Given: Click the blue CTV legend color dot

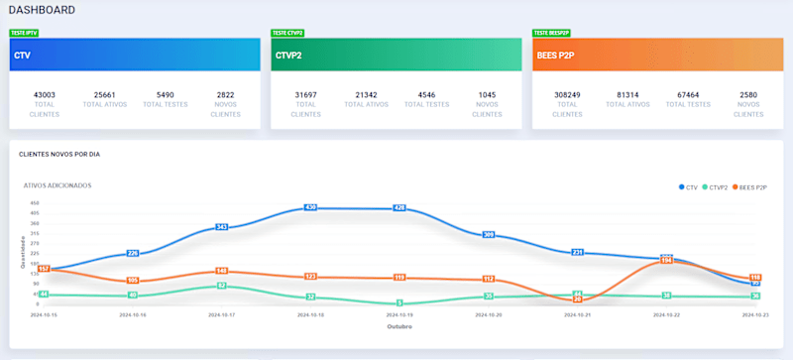Looking at the screenshot, I should [681, 187].
